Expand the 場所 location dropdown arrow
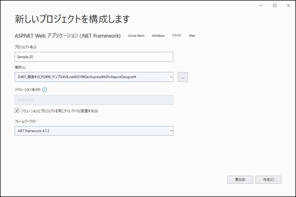The width and height of the screenshot is (296, 197). click(171, 77)
